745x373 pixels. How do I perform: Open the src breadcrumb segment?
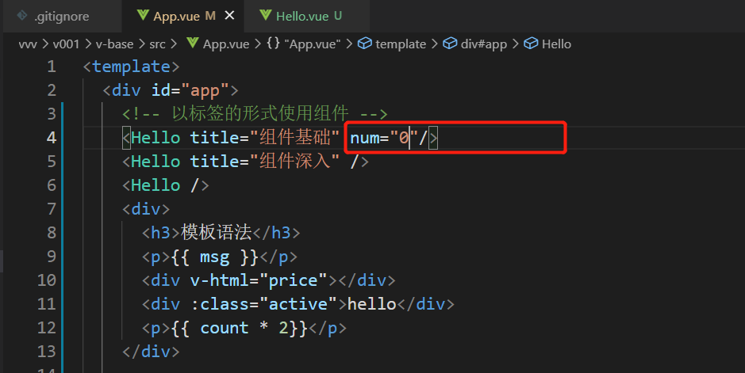pyautogui.click(x=157, y=44)
